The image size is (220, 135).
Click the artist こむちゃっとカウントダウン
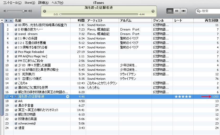point(102,83)
